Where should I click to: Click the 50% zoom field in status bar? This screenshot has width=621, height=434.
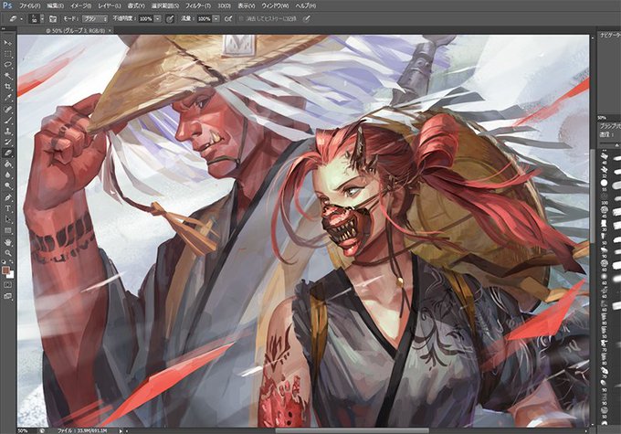click(x=24, y=430)
